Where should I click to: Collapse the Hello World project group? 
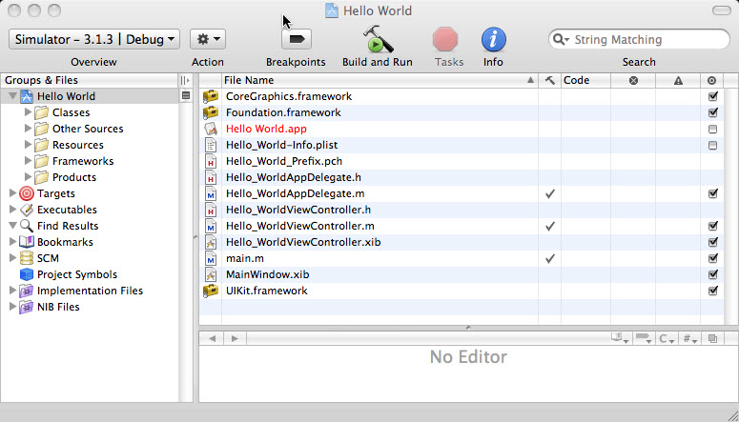tap(12, 96)
